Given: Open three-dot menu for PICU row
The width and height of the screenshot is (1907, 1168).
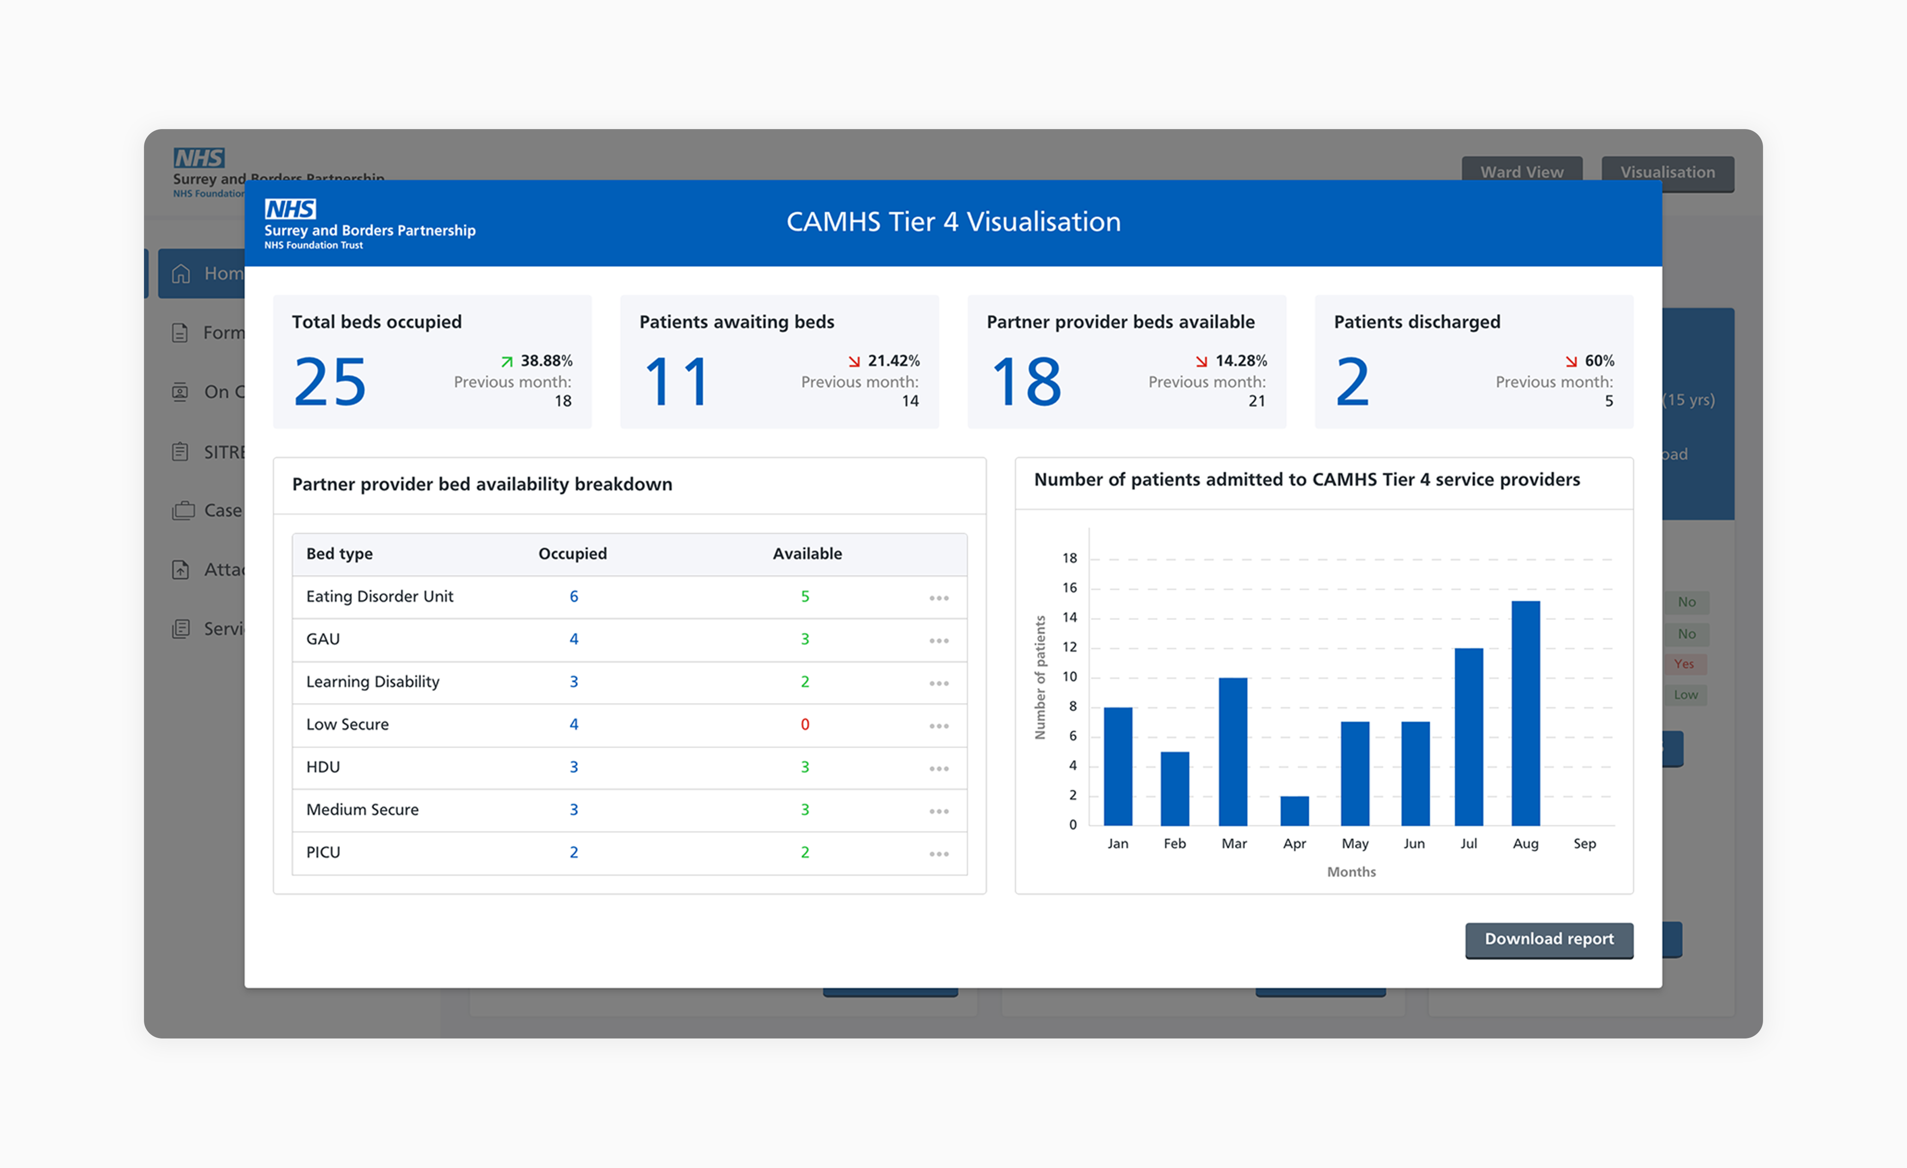Looking at the screenshot, I should click(938, 853).
